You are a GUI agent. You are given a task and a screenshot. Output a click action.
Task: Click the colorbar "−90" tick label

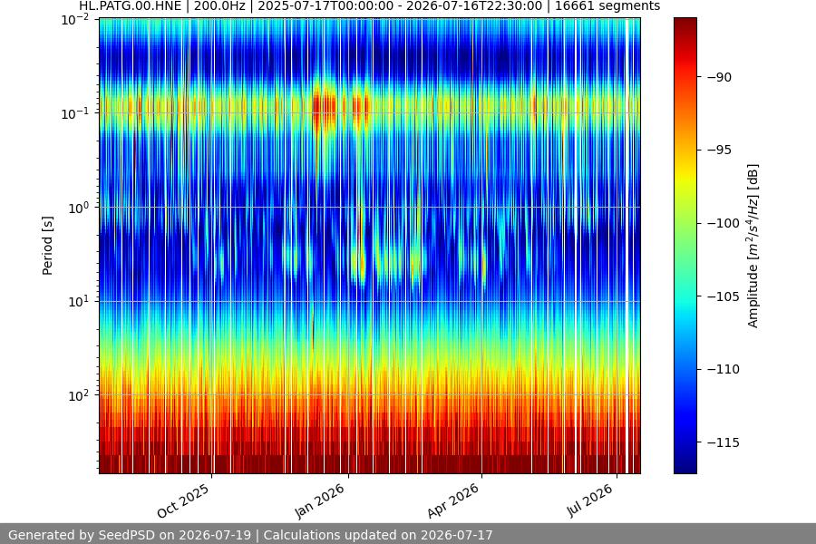pos(719,77)
